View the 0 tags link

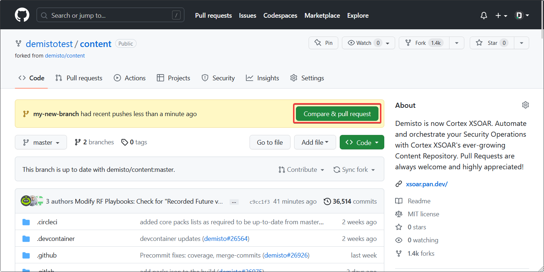(134, 143)
